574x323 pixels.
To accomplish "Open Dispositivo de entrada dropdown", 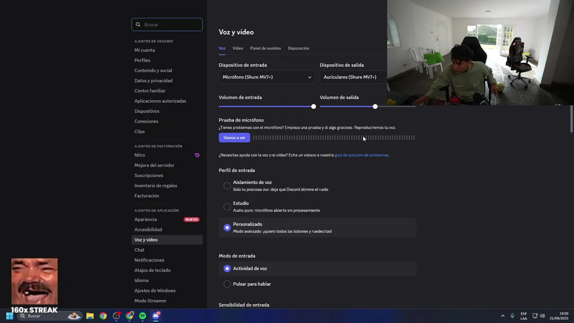I will (x=267, y=77).
